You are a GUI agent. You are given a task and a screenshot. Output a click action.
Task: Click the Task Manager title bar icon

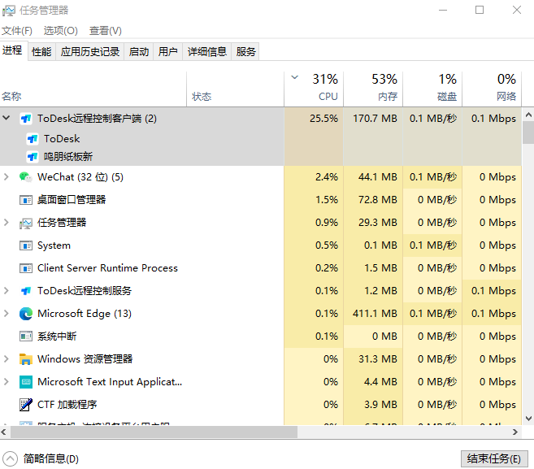8,11
